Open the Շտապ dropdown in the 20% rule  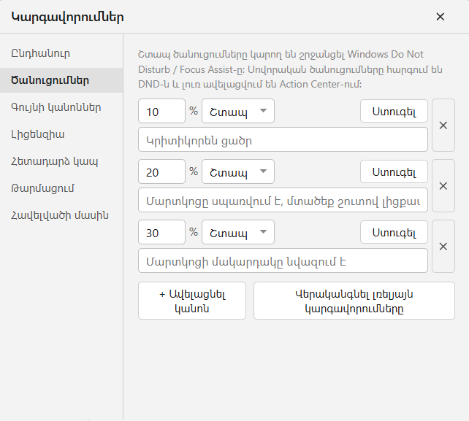point(238,171)
